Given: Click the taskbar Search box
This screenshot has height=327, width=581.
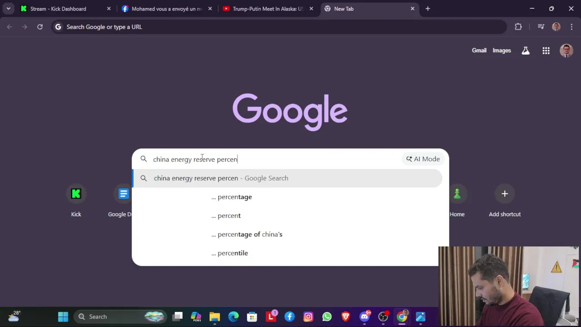Looking at the screenshot, I should click(x=121, y=317).
